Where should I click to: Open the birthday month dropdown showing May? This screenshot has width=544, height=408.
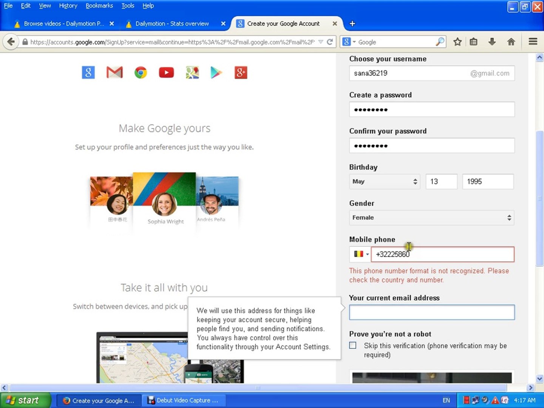385,181
